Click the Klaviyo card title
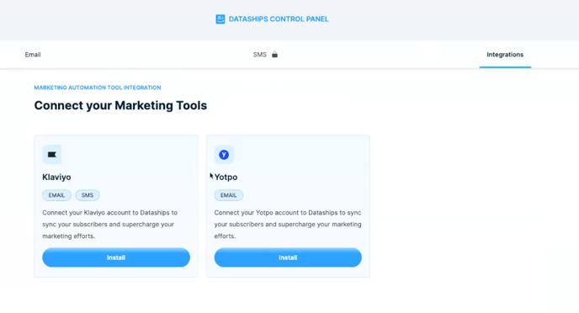This screenshot has height=313, width=579. 56,178
